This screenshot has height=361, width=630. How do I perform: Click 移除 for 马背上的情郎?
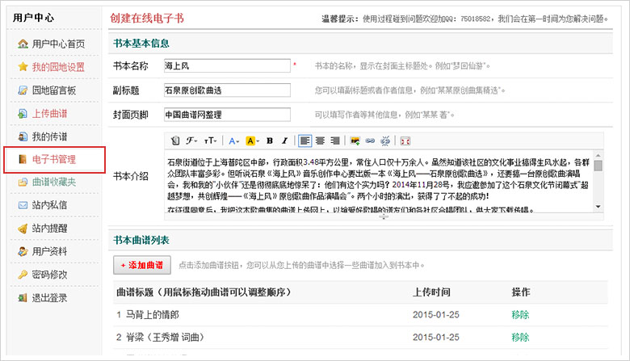[520, 314]
